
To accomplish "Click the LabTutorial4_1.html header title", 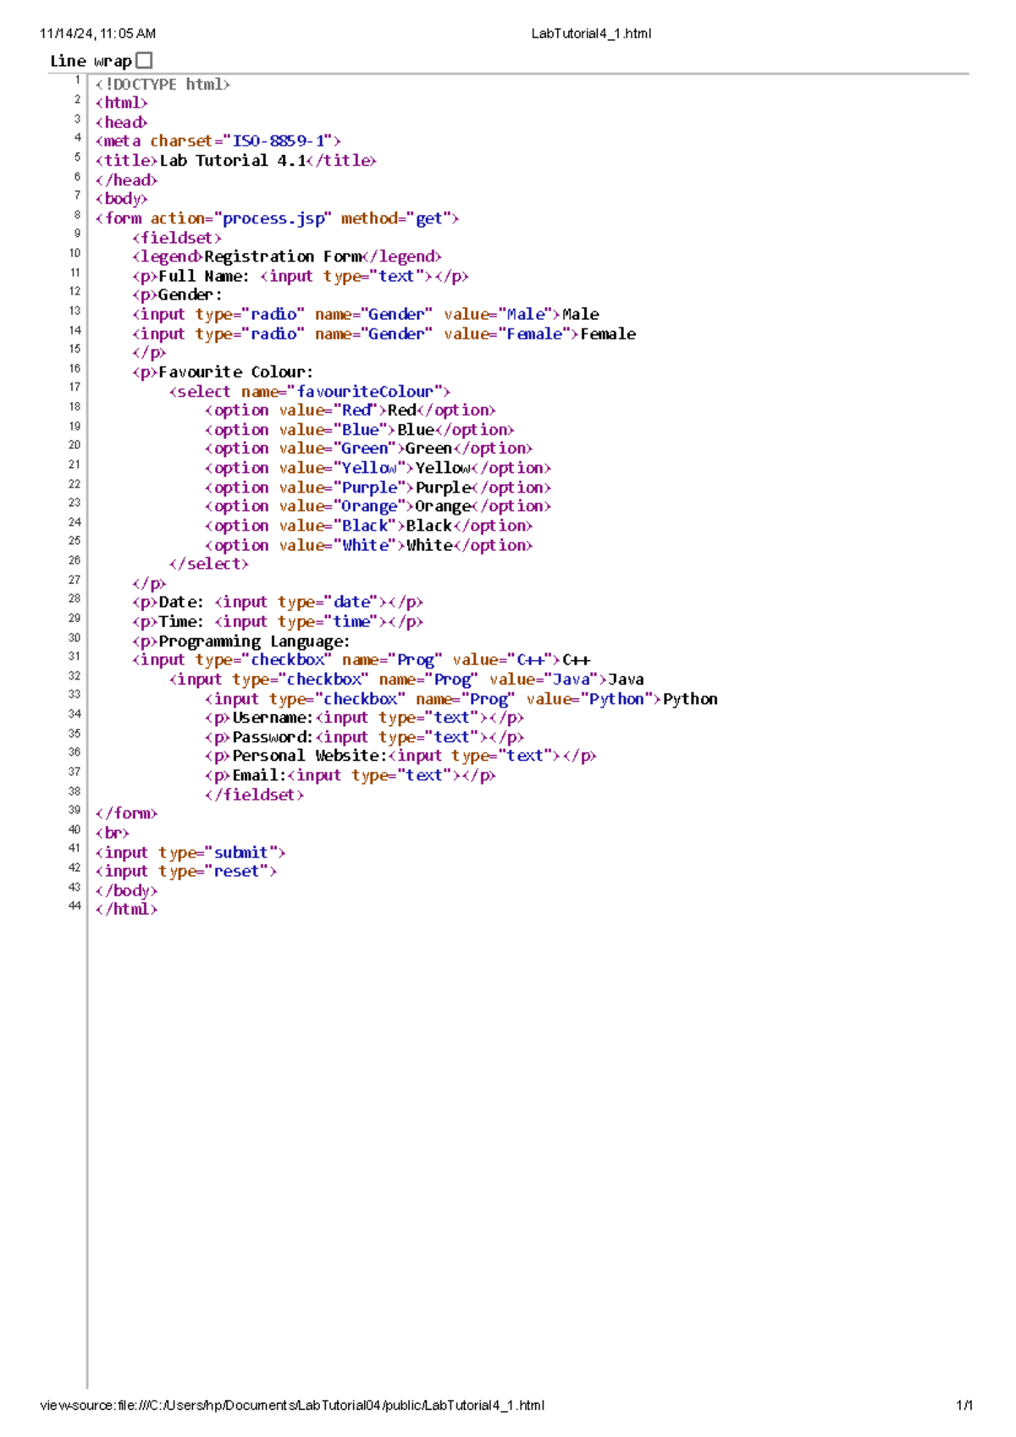I will pos(591,34).
